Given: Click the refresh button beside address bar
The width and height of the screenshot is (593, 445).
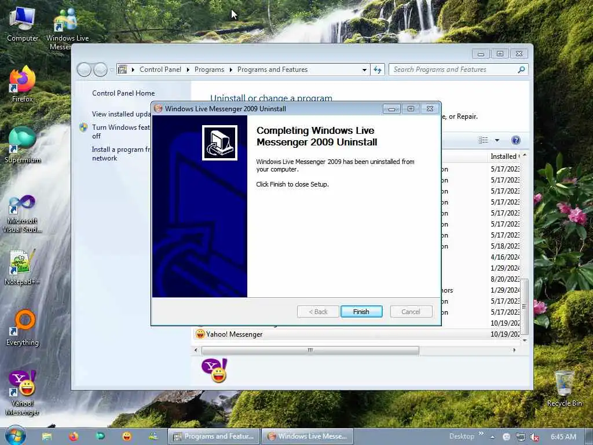Looking at the screenshot, I should (378, 70).
